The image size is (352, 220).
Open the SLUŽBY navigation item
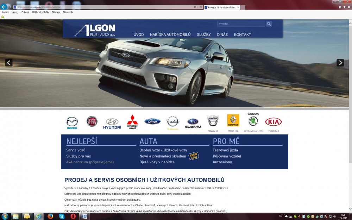click(x=204, y=34)
